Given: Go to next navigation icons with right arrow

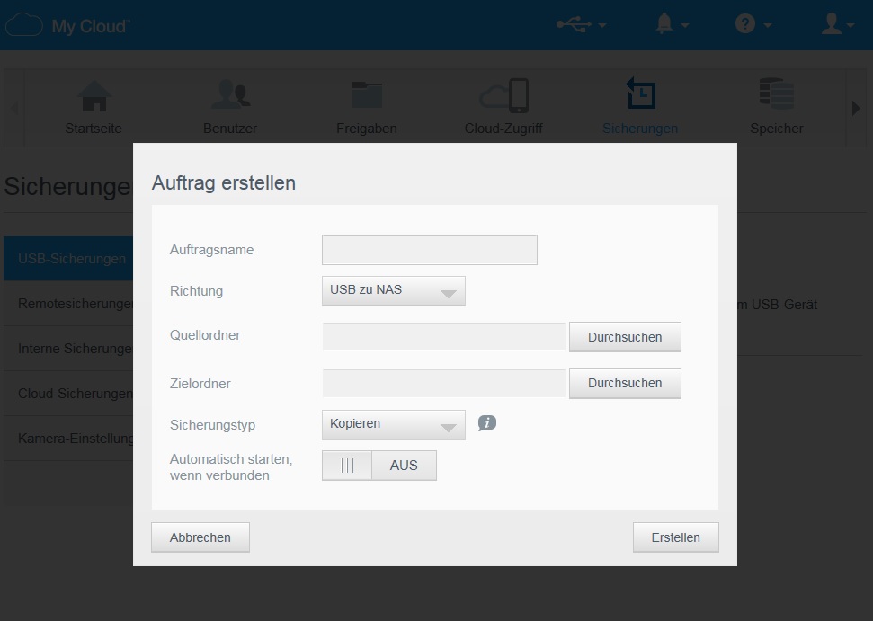Looking at the screenshot, I should point(856,108).
